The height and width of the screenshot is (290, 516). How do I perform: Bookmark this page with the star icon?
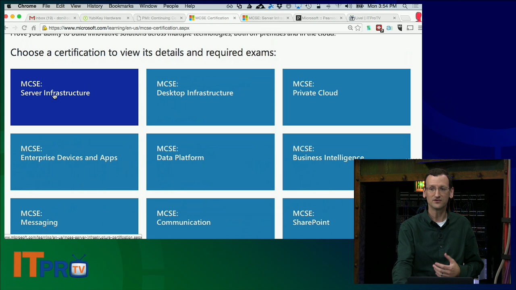pos(358,28)
